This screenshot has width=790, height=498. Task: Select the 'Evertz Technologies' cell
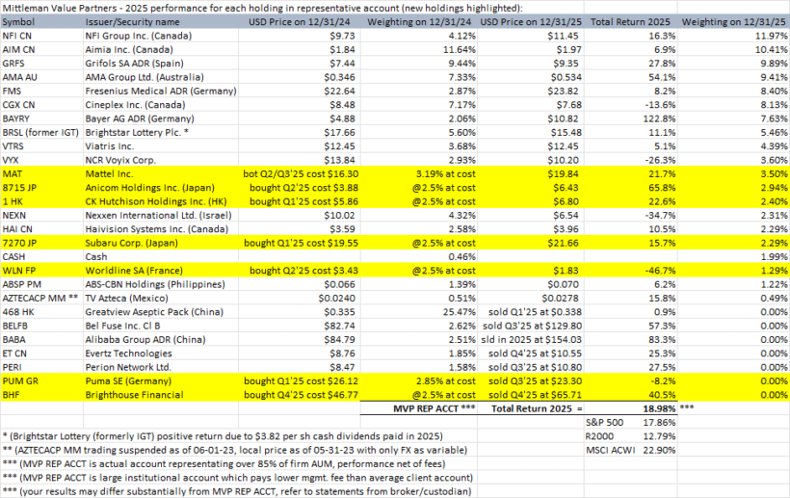[161, 354]
